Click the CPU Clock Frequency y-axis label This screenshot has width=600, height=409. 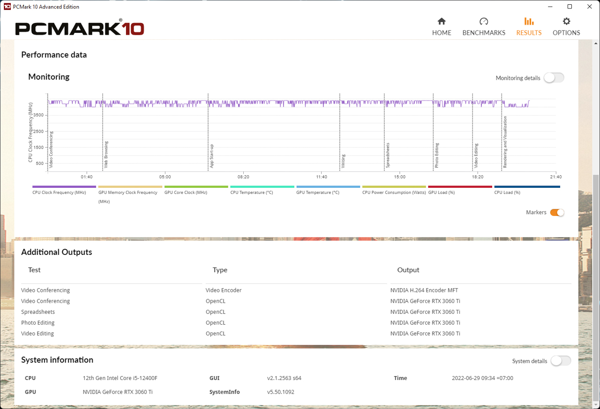pos(30,133)
